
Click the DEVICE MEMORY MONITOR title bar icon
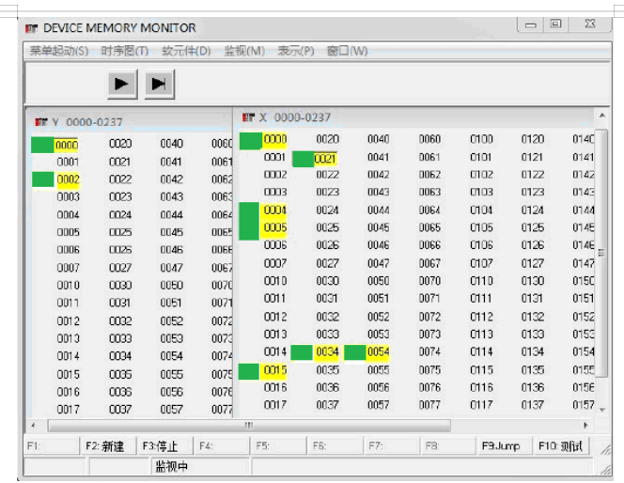pos(31,28)
